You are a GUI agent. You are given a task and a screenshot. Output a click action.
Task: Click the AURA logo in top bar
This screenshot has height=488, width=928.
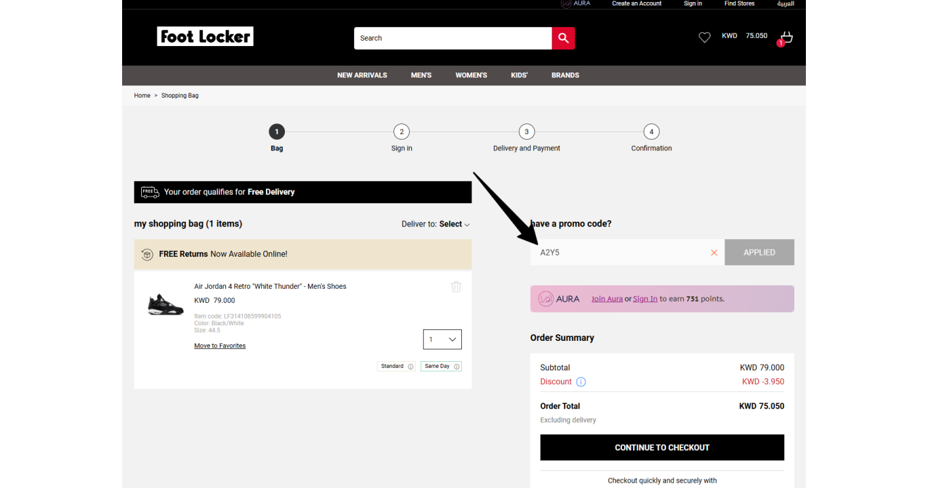point(575,3)
